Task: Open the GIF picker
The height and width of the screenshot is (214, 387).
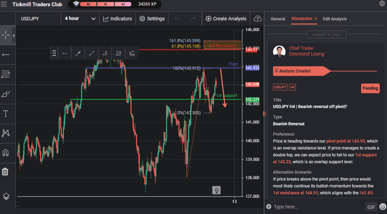Action: coord(371,207)
